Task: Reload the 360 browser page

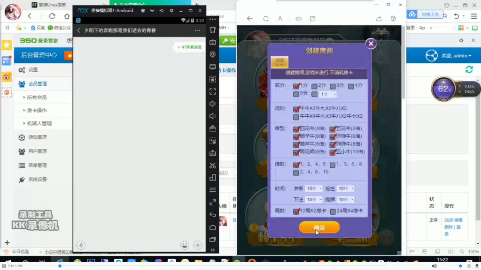Action: click(52, 16)
